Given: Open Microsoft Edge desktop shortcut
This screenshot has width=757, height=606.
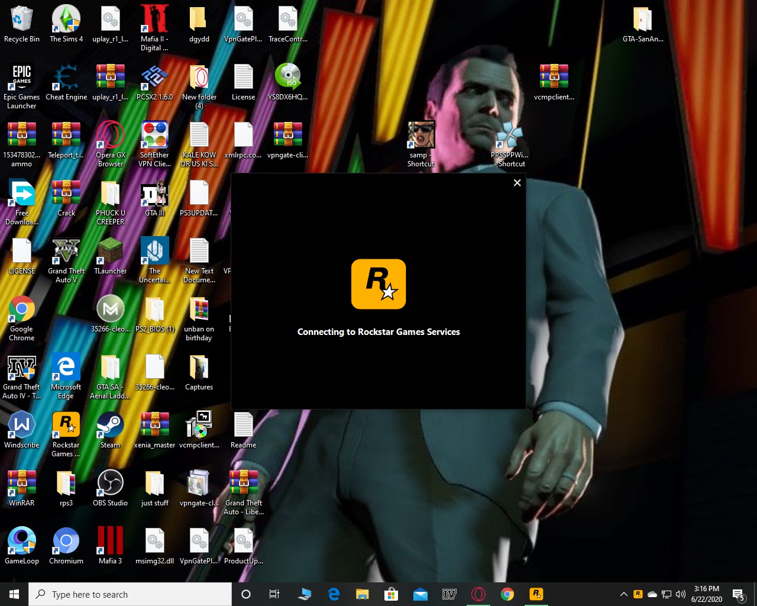Looking at the screenshot, I should click(x=66, y=376).
